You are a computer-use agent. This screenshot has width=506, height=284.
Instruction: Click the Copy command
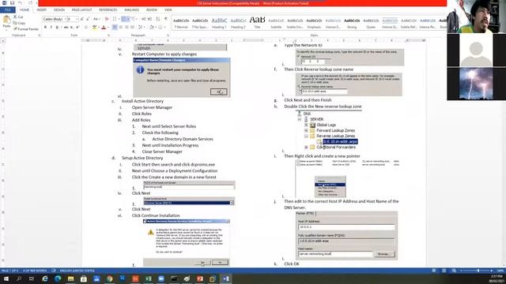pos(19,23)
